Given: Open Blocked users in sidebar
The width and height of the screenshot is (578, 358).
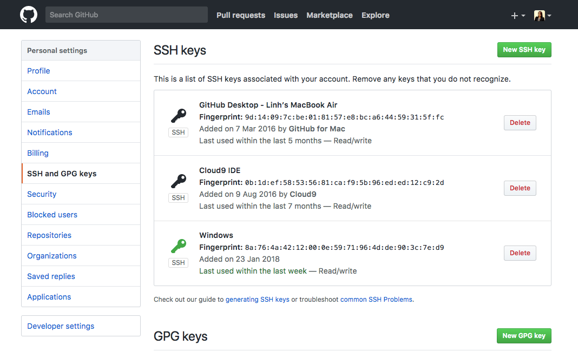Looking at the screenshot, I should coord(81,215).
